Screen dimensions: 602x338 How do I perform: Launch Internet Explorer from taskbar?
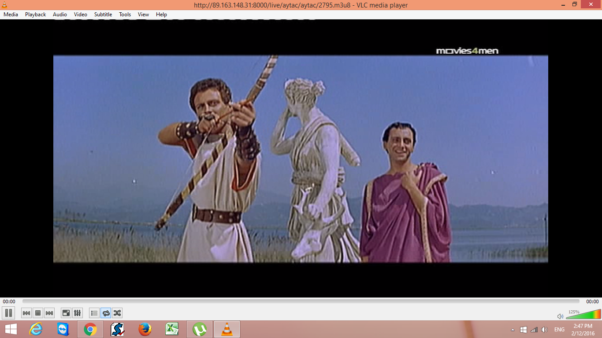[x=36, y=329]
